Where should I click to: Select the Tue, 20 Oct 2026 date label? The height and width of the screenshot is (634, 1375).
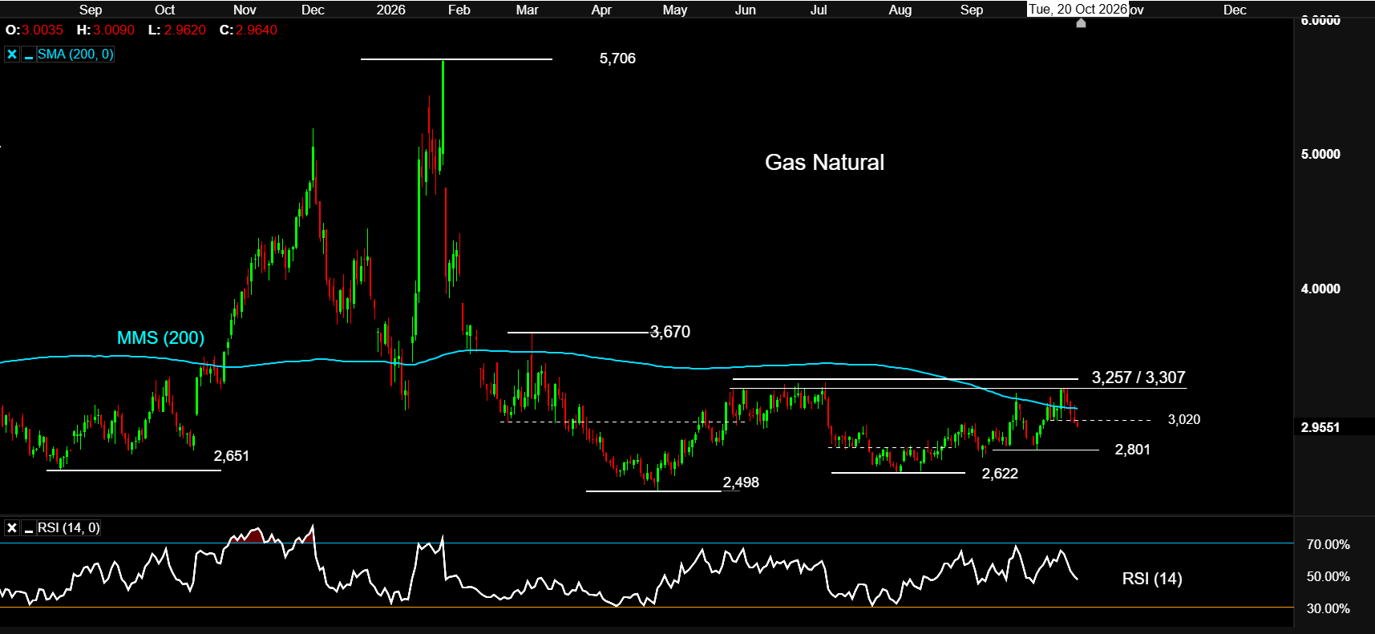(x=1078, y=10)
